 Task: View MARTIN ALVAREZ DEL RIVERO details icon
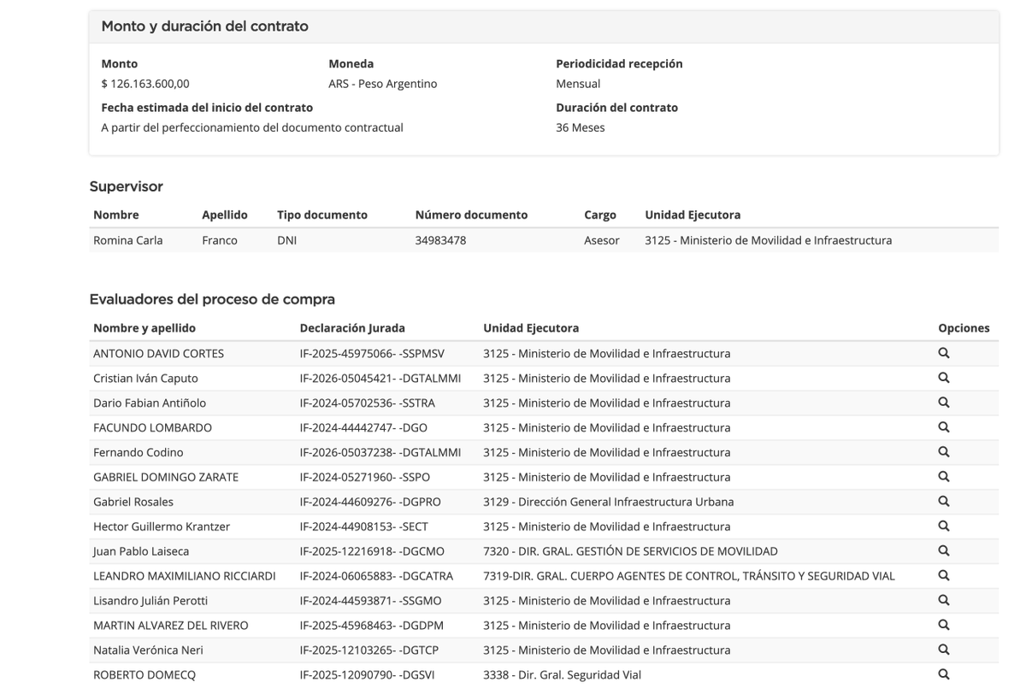[944, 626]
